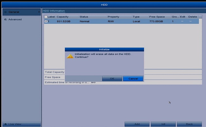Click the Live View home icon

[x=5, y=124]
